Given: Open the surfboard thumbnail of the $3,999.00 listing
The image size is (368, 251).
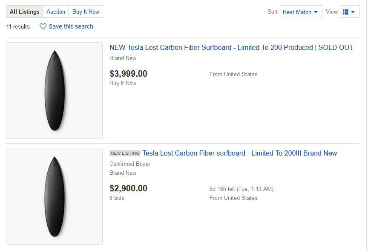Looking at the screenshot, I should click(55, 90).
